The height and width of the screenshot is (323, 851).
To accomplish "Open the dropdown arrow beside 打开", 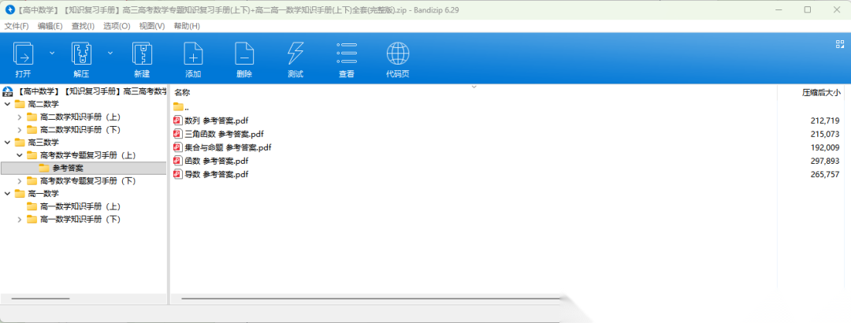I will [52, 53].
